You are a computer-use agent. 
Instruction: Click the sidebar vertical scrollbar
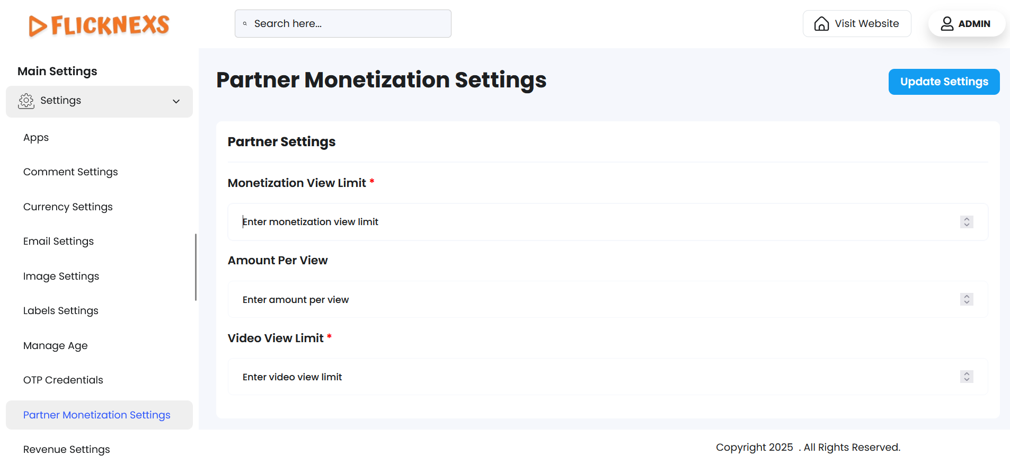pos(196,267)
